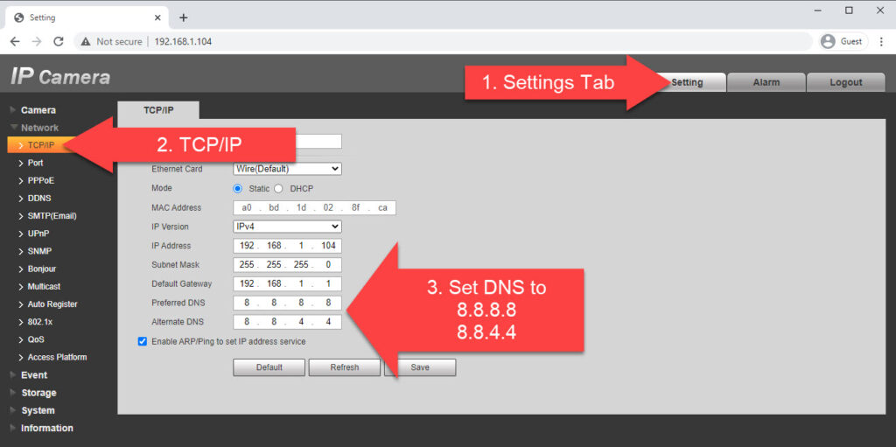Expand the Camera section in sidebar
Screen dimensions: 896x447
coord(38,110)
